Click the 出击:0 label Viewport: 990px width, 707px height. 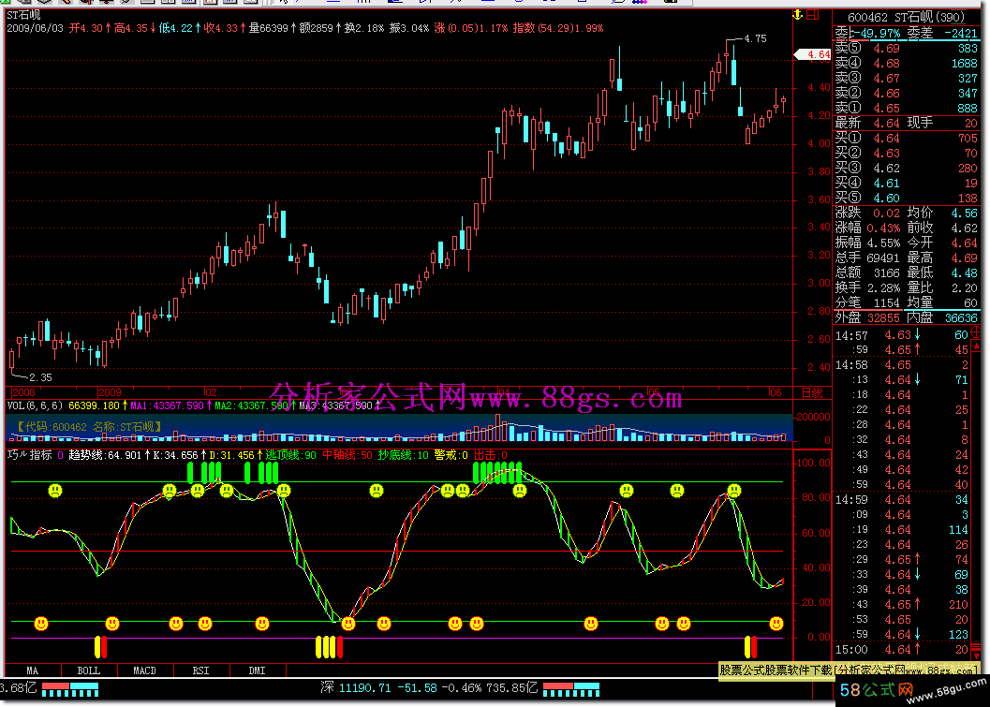[x=491, y=454]
